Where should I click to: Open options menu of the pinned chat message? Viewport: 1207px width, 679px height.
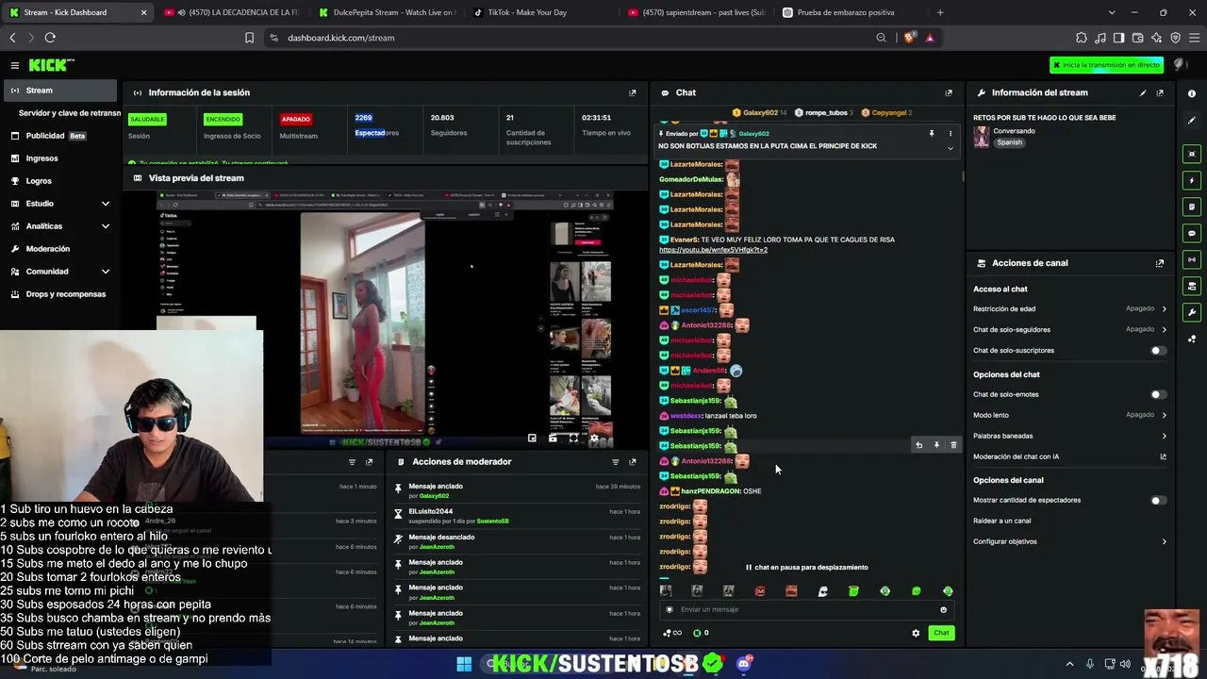(x=951, y=133)
